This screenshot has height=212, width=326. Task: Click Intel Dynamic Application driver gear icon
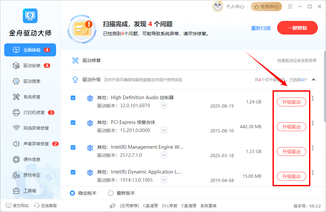pyautogui.click(x=90, y=173)
